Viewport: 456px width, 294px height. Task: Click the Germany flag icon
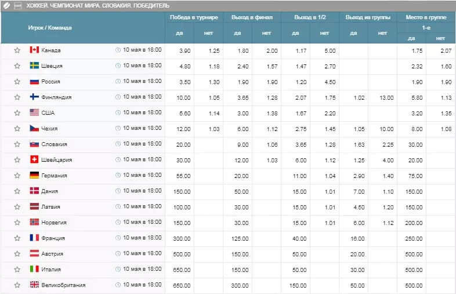(34, 175)
